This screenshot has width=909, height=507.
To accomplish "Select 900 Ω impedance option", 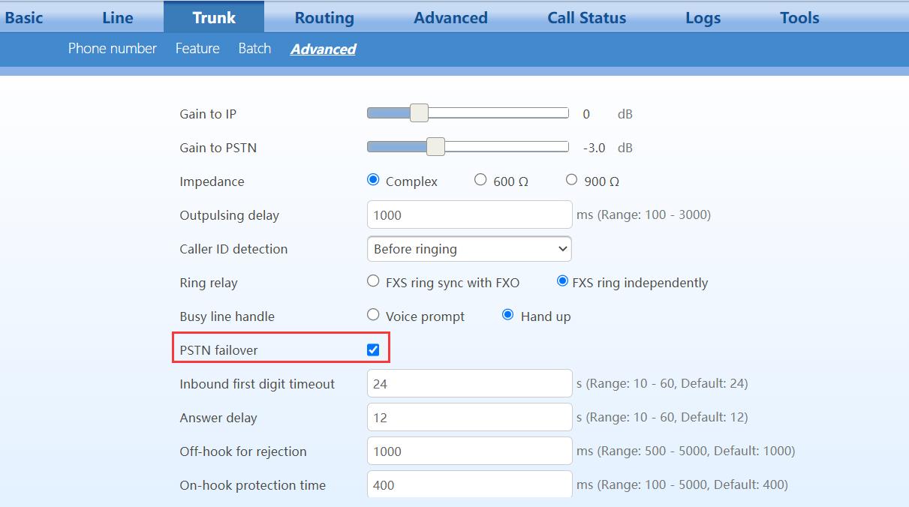I will [x=571, y=180].
